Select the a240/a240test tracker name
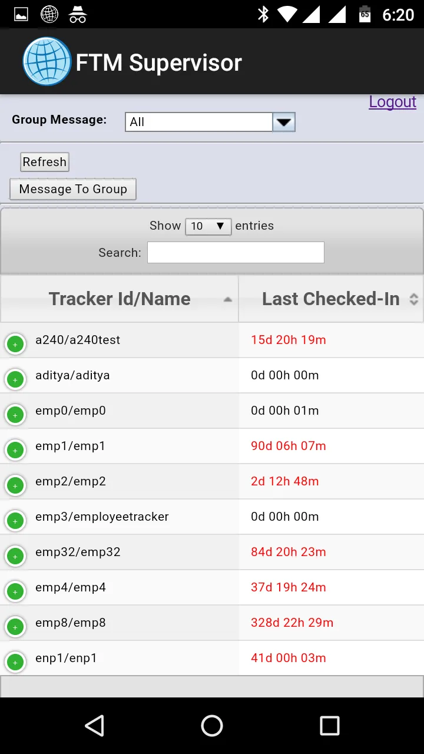424x754 pixels. 78,340
